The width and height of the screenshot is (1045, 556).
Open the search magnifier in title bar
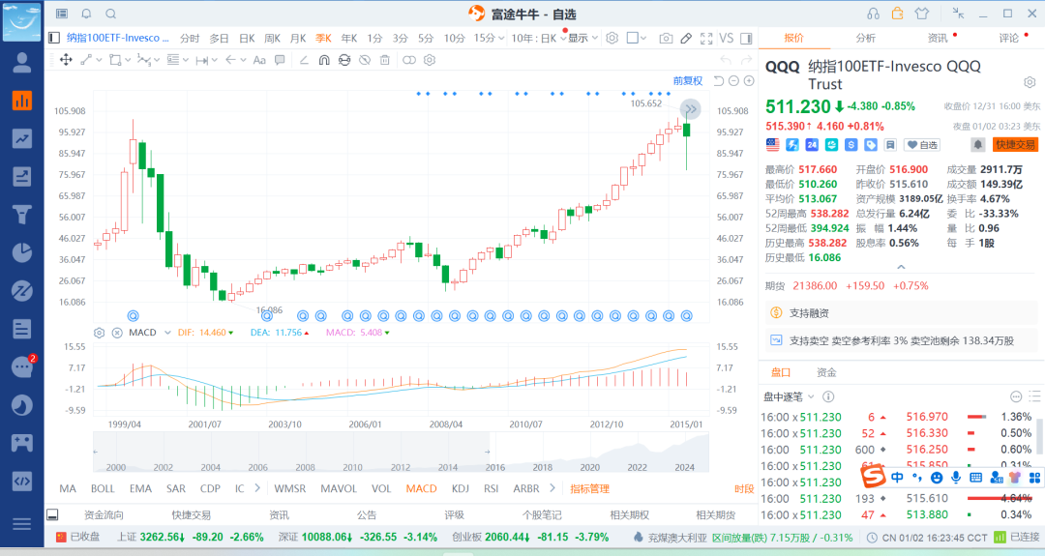tap(110, 14)
